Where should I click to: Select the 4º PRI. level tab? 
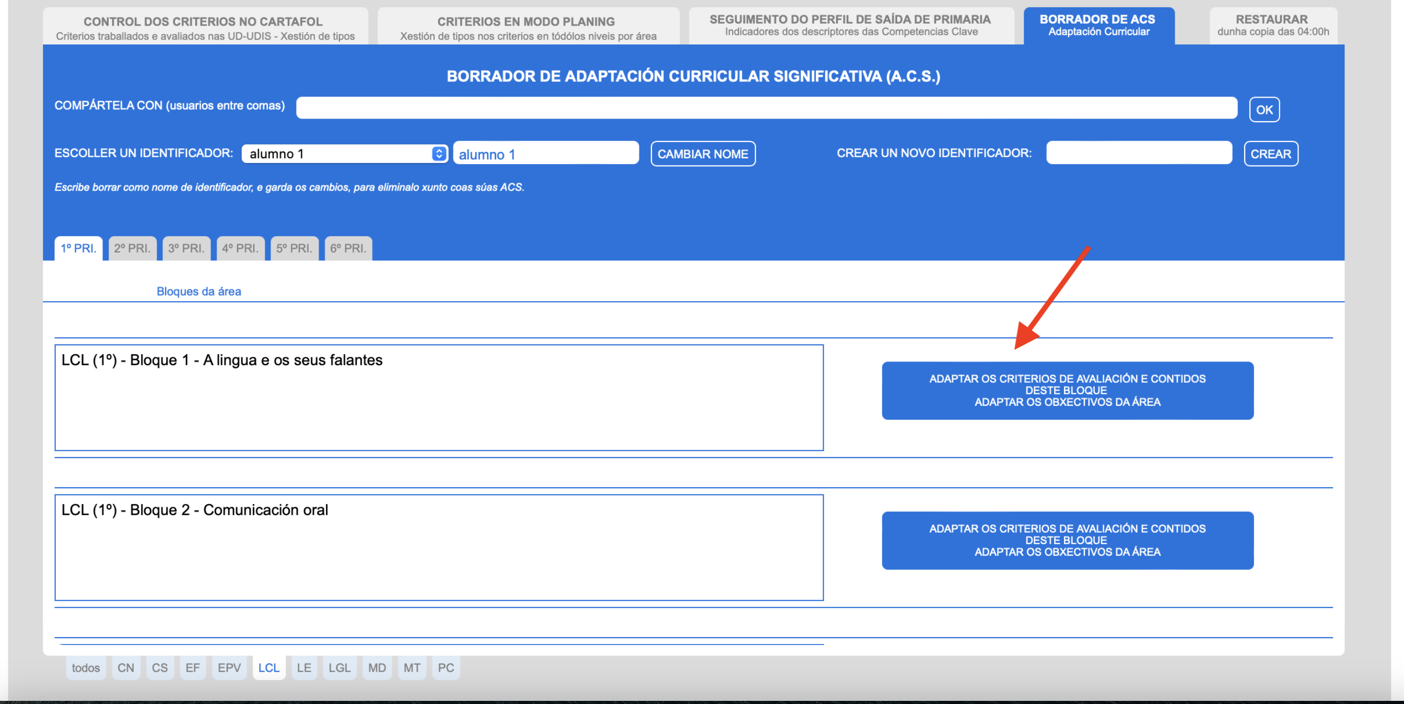pyautogui.click(x=240, y=249)
